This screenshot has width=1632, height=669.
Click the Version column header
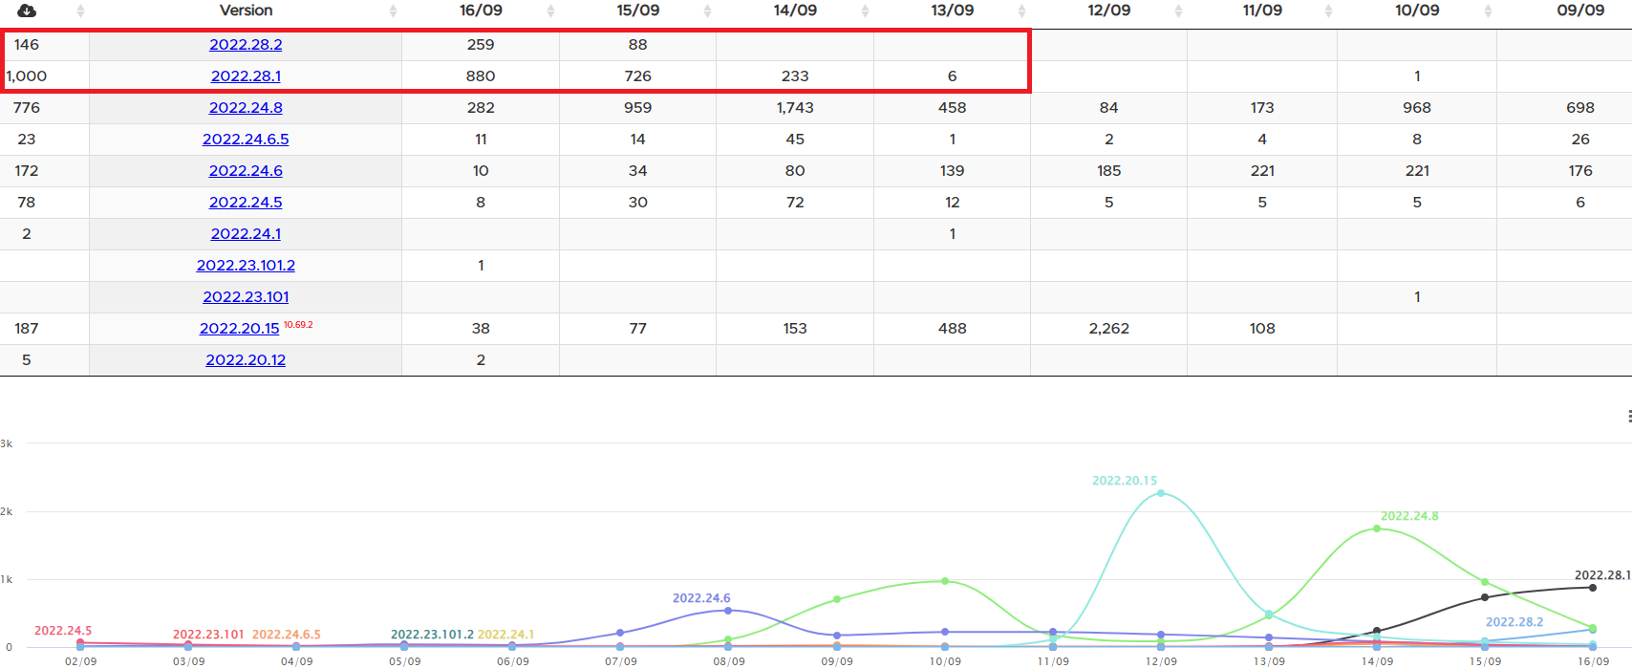click(x=246, y=11)
